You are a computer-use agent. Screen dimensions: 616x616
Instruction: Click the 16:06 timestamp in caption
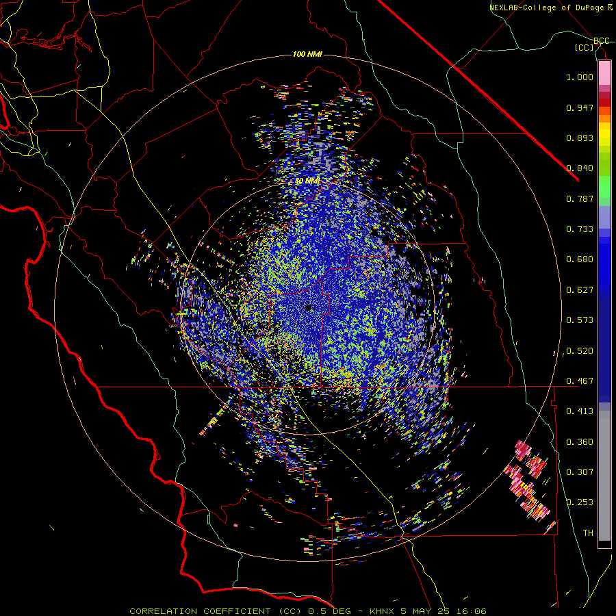click(472, 611)
